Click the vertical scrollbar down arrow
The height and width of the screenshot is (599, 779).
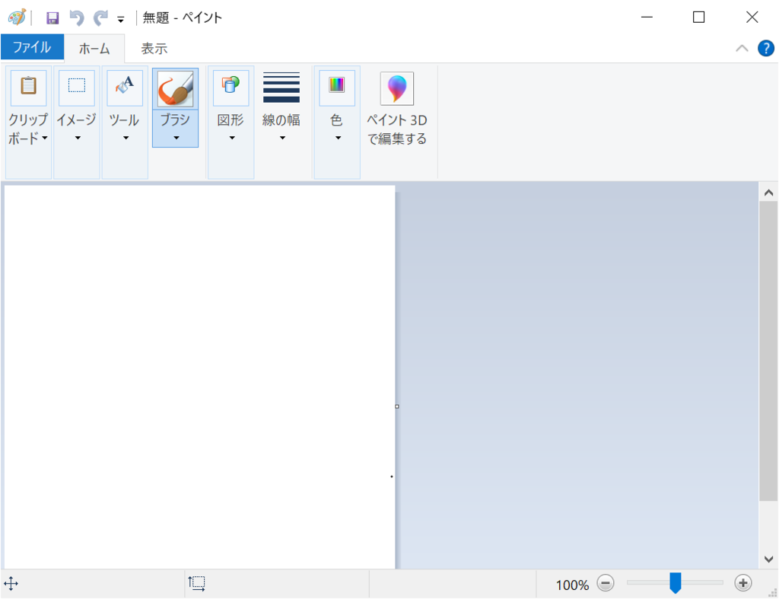(x=768, y=559)
